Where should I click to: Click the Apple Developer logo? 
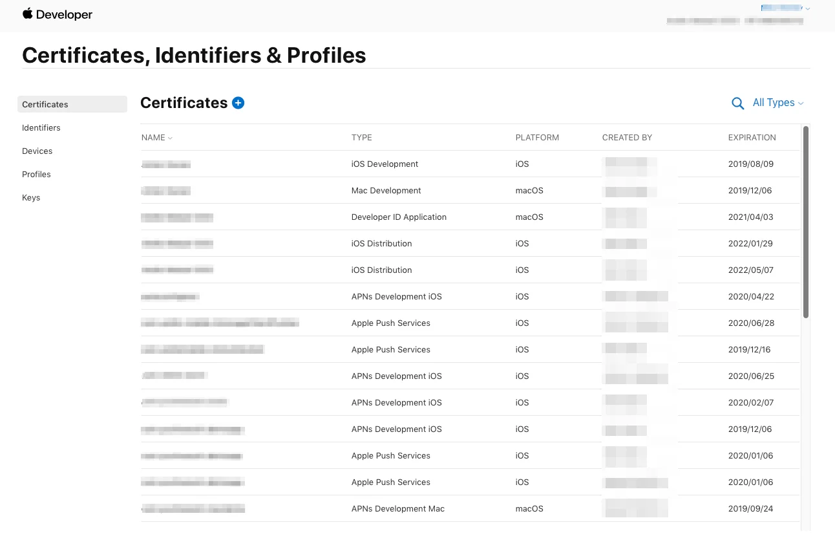tap(58, 14)
